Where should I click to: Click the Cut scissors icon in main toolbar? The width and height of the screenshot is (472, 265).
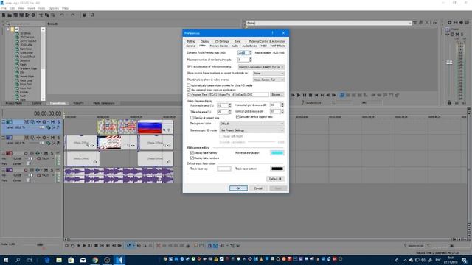pyautogui.click(x=41, y=15)
